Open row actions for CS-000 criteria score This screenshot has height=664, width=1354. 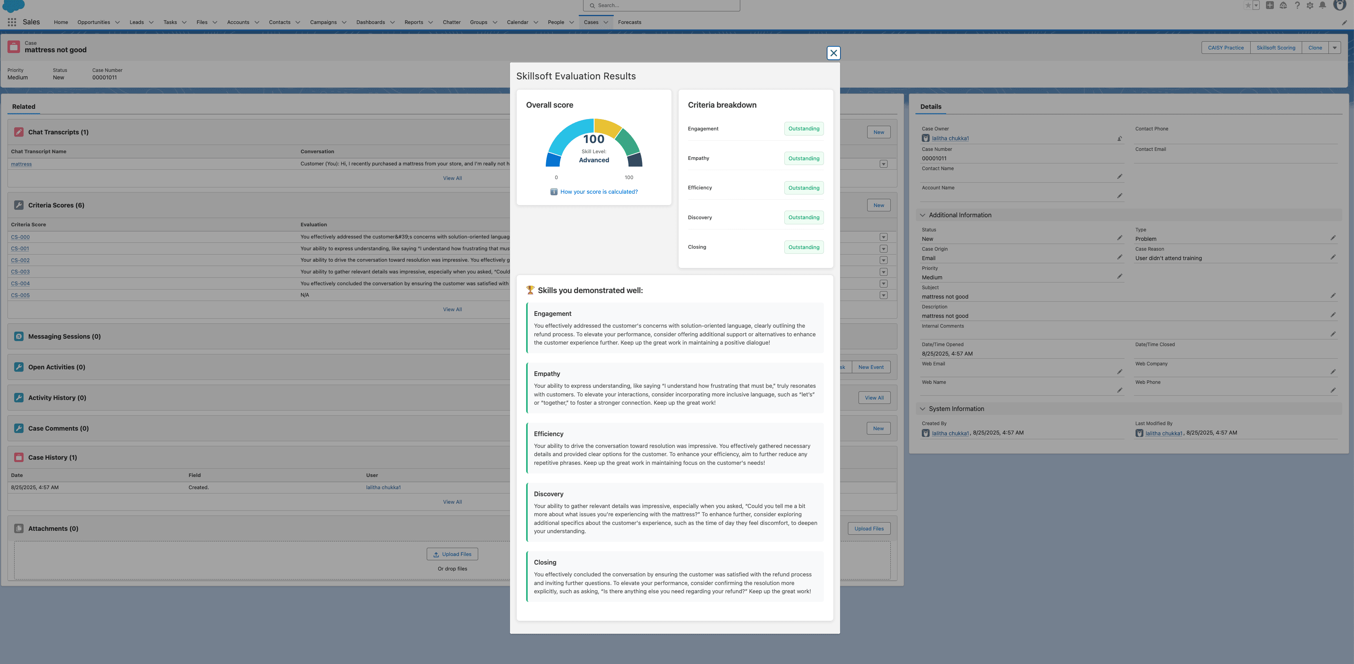coord(884,237)
